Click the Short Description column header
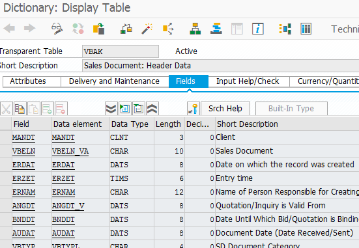Viewport: 359px width, 248px height. [287, 124]
